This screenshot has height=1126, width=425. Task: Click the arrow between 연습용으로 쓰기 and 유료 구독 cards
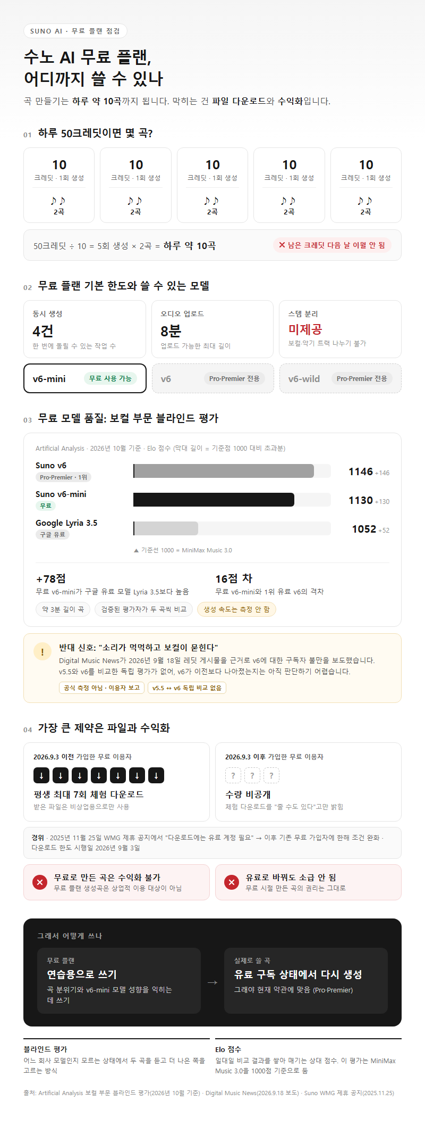212,982
